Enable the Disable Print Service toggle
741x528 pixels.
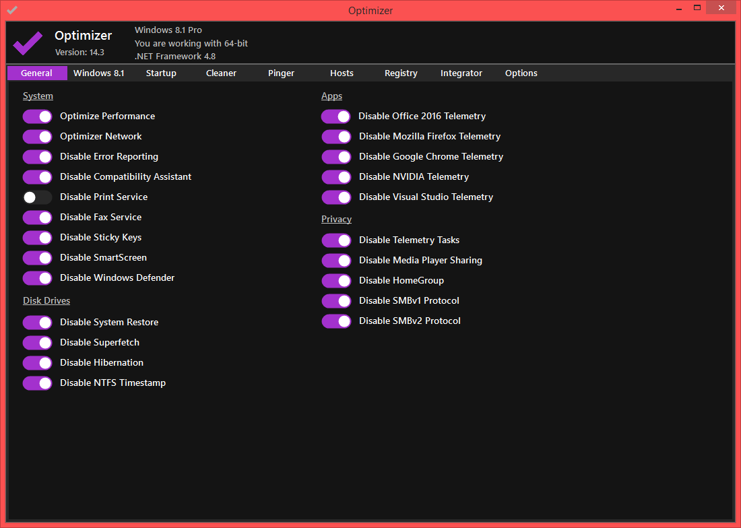tap(37, 197)
